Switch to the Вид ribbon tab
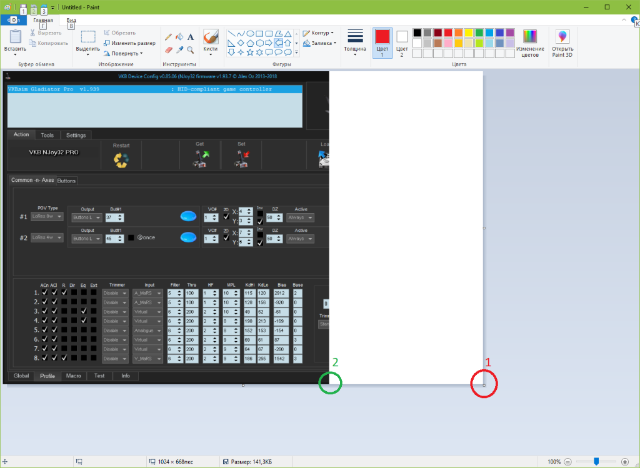Screen dimensions: 640x468 point(72,20)
